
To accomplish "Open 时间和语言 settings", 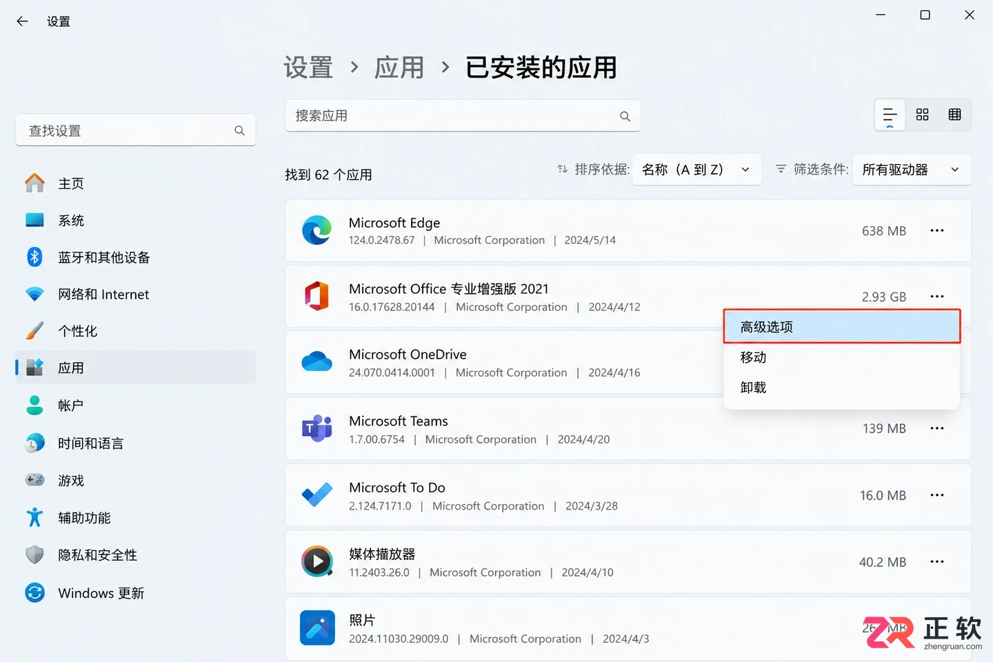I will (136, 443).
